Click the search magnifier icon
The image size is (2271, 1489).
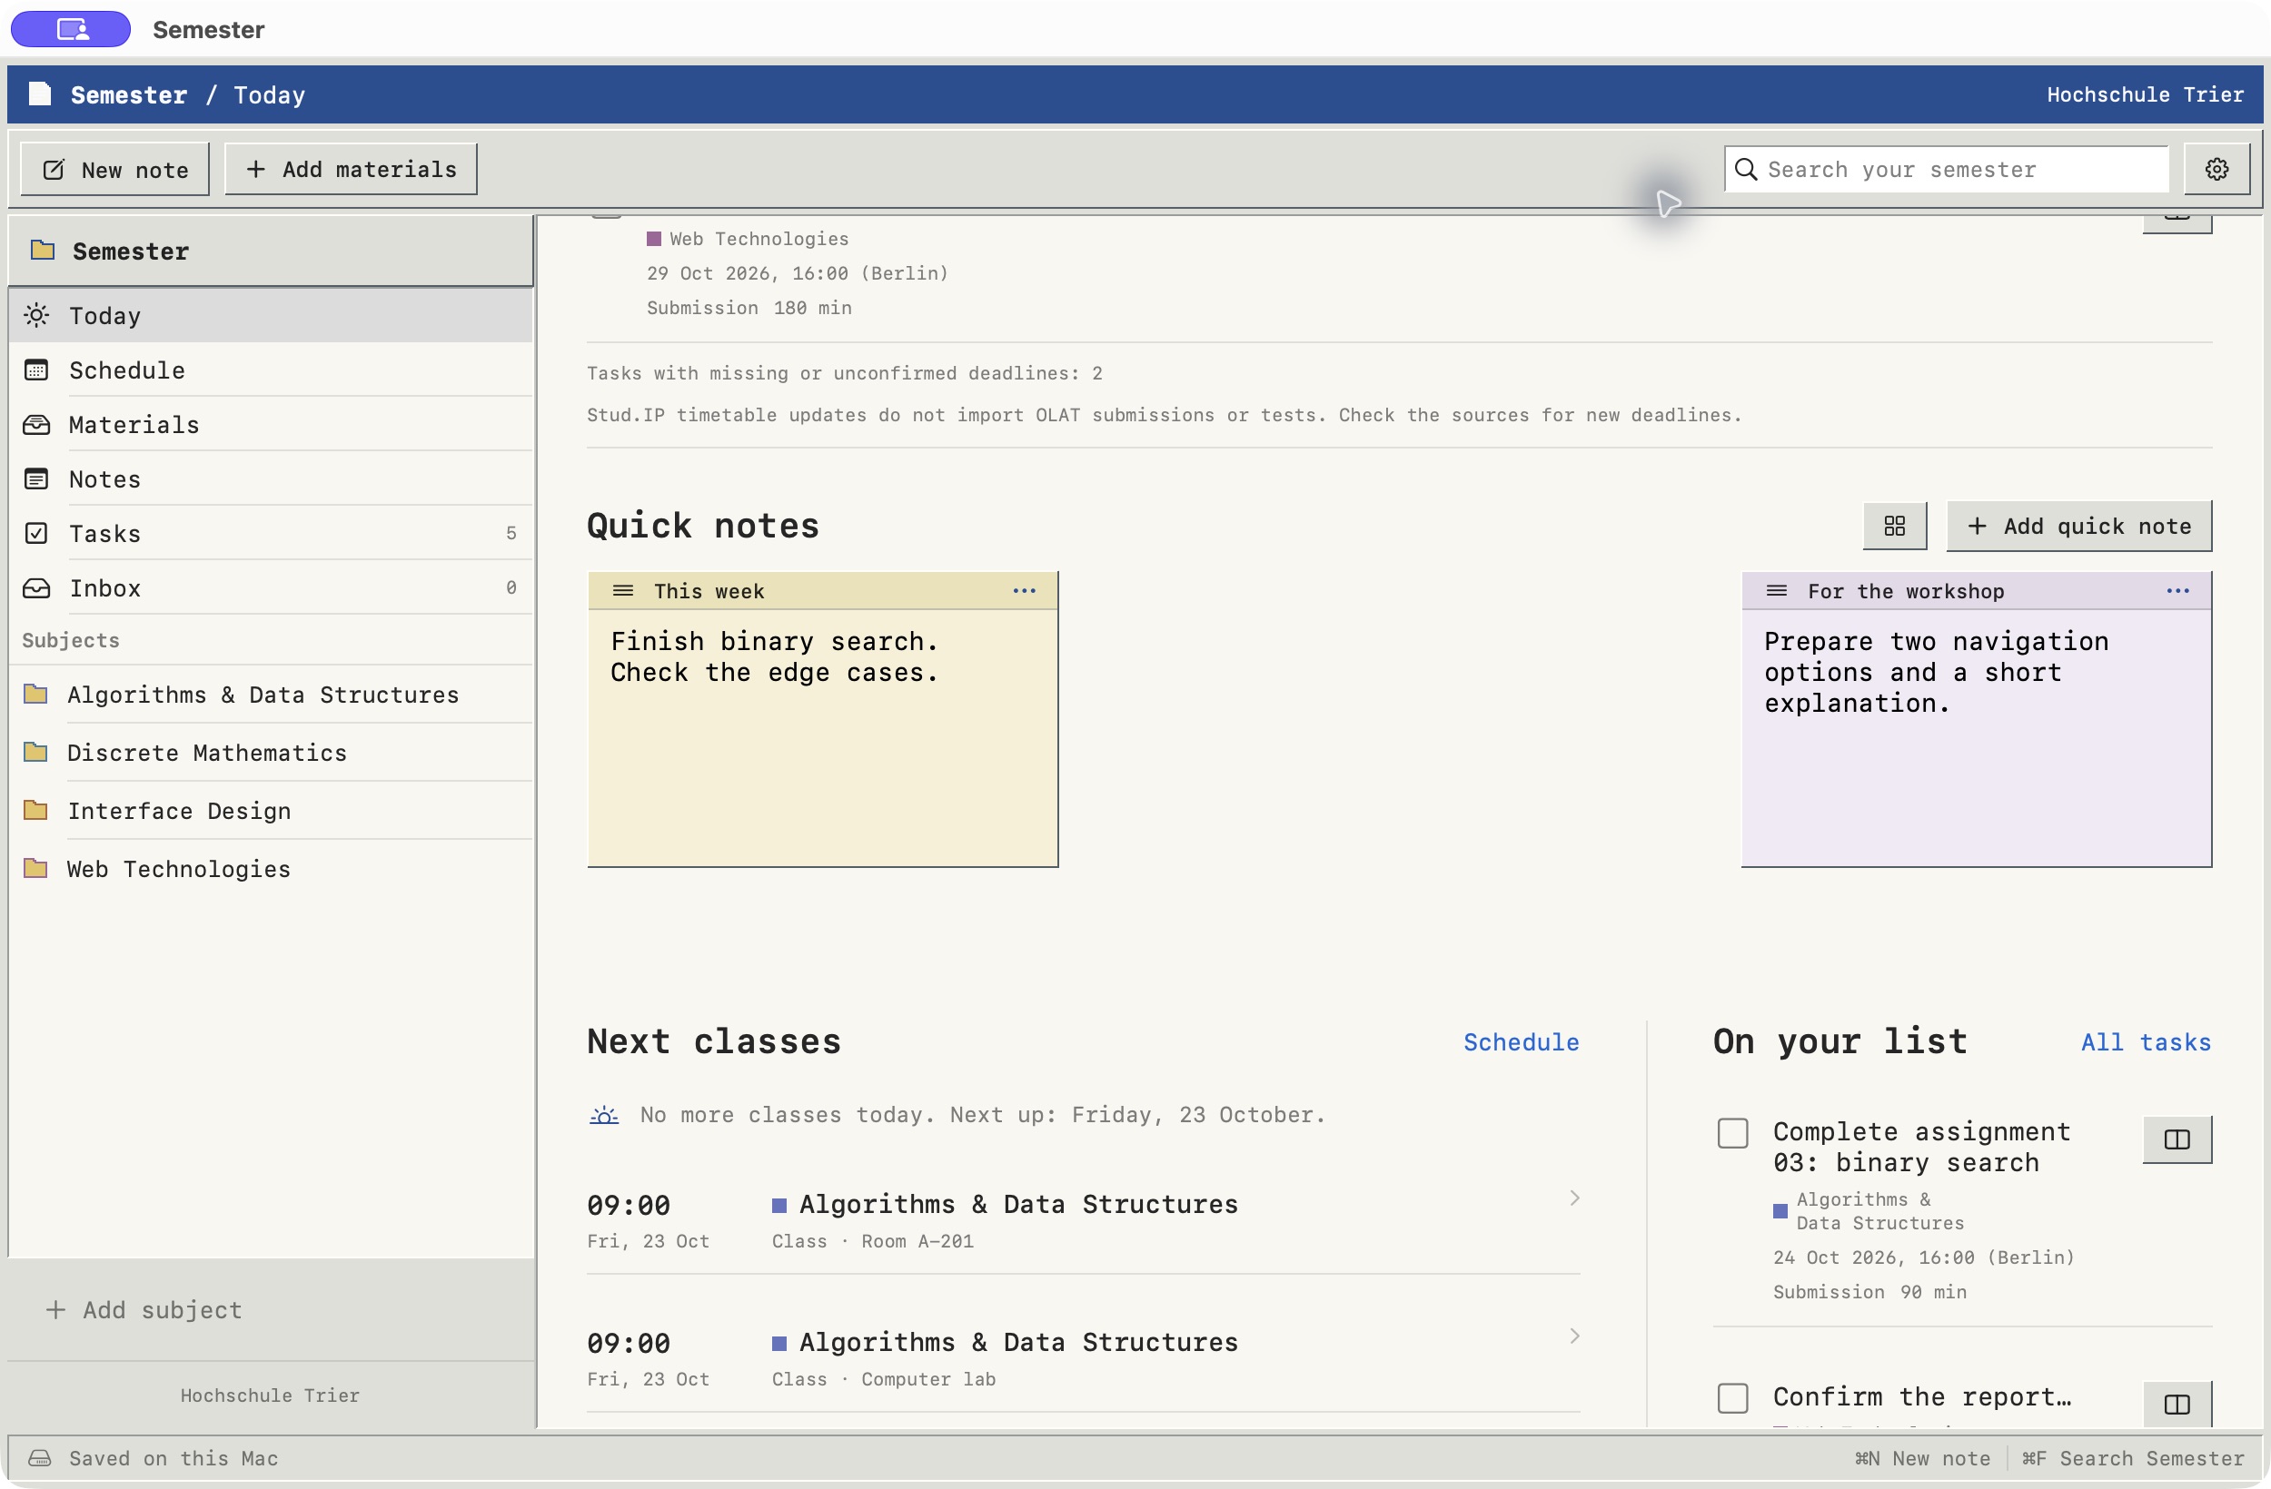(x=1745, y=169)
